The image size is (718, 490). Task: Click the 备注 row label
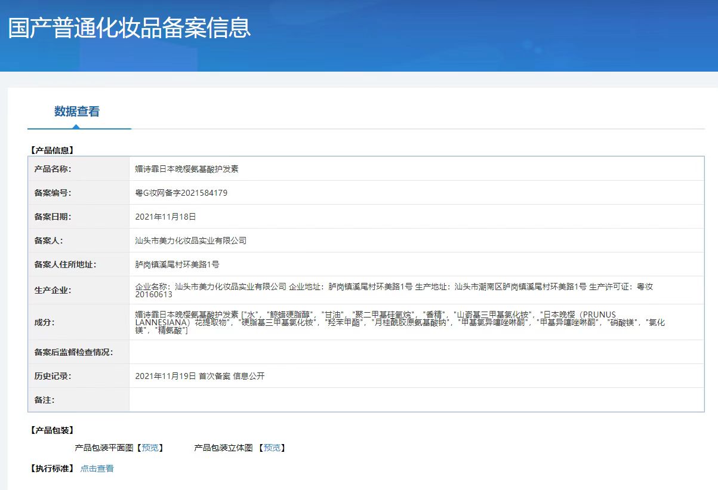(x=45, y=400)
